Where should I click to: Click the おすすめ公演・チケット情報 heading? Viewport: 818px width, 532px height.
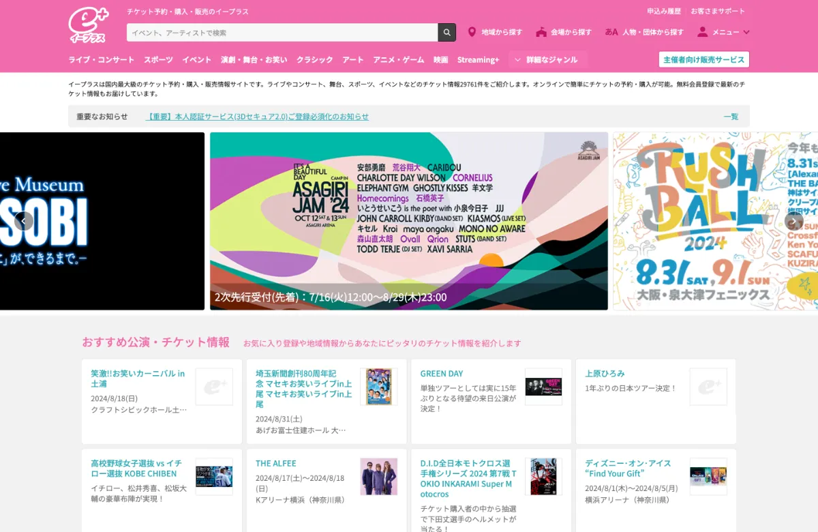pos(156,342)
